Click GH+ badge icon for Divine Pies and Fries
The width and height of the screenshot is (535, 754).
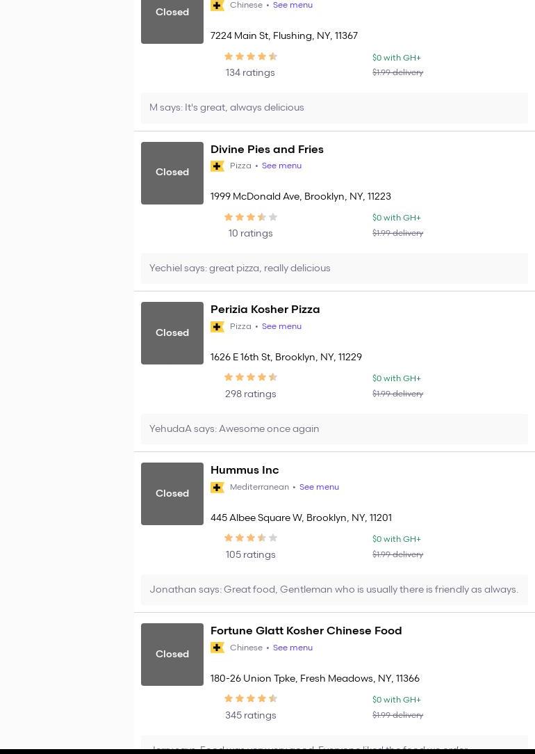[x=217, y=166]
